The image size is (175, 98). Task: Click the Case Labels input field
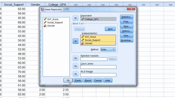point(98,67)
